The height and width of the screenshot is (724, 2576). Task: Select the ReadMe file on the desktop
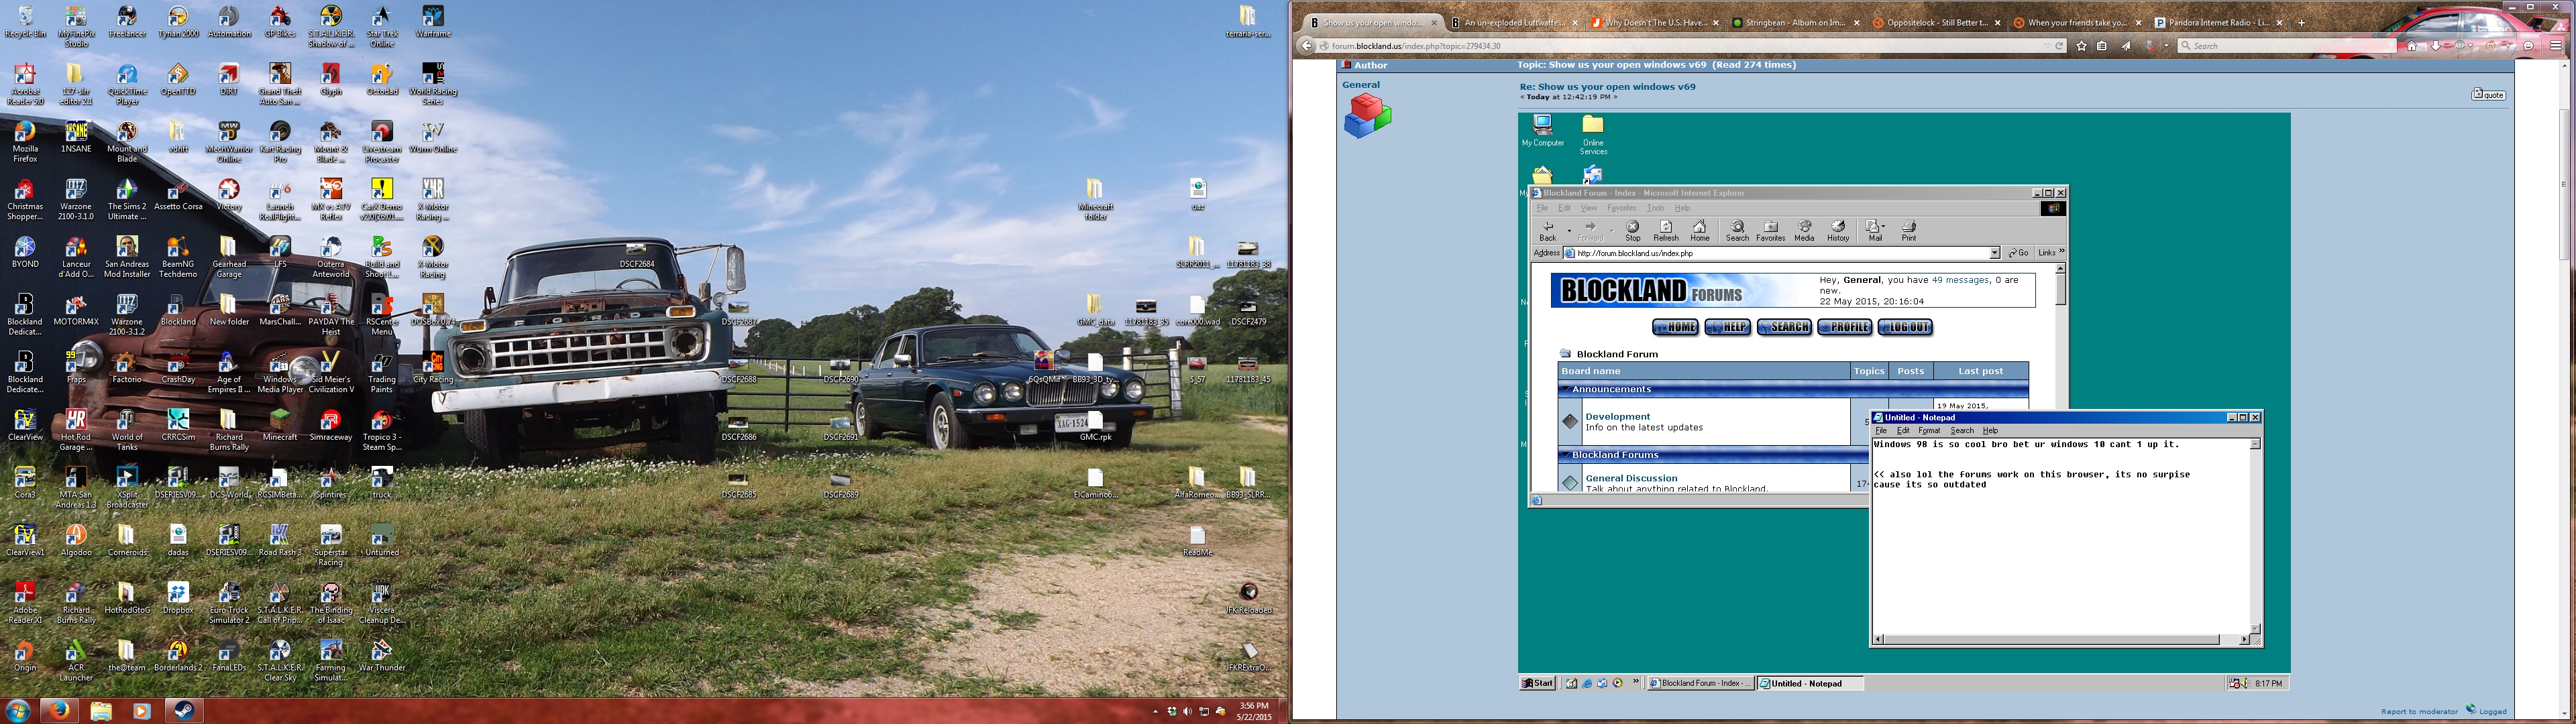pos(1197,540)
